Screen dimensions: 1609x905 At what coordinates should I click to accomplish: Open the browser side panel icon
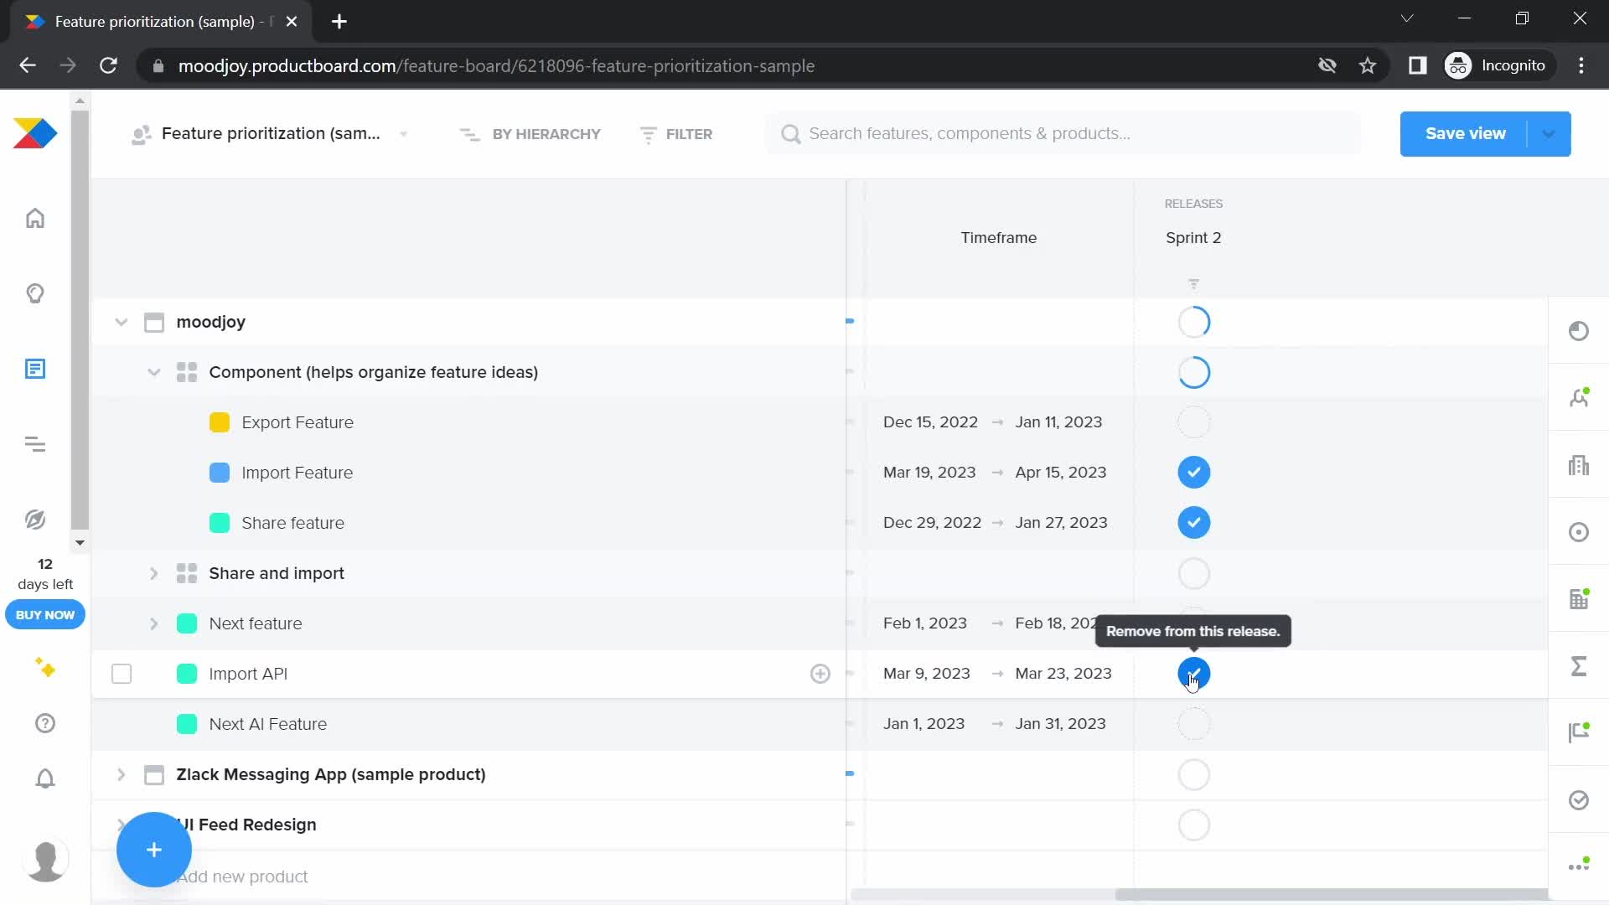1417,65
